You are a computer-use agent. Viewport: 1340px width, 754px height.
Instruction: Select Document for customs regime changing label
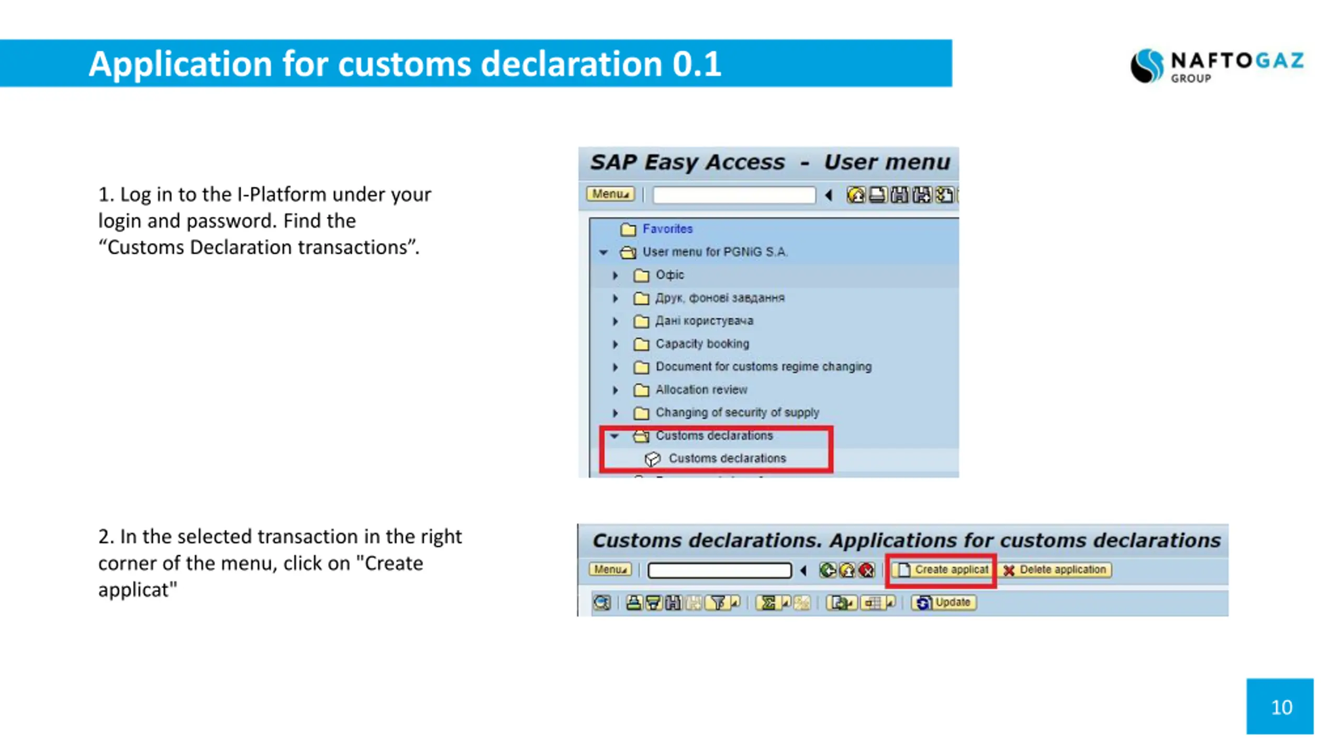763,367
